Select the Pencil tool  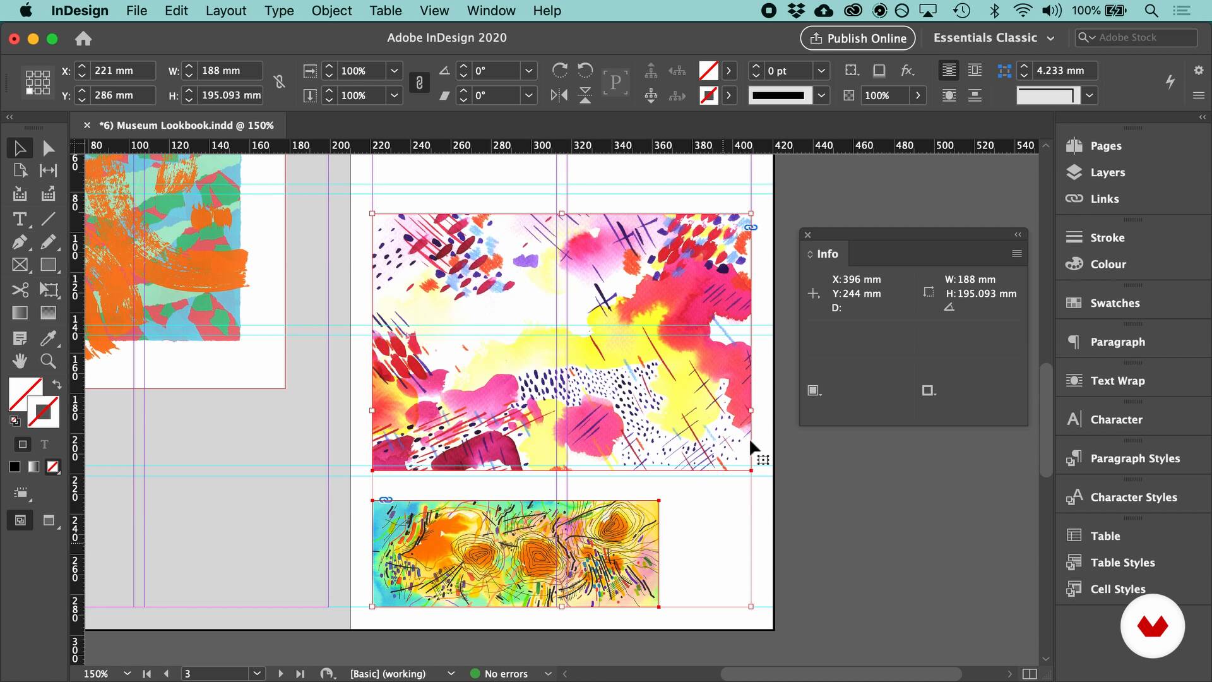(x=48, y=242)
